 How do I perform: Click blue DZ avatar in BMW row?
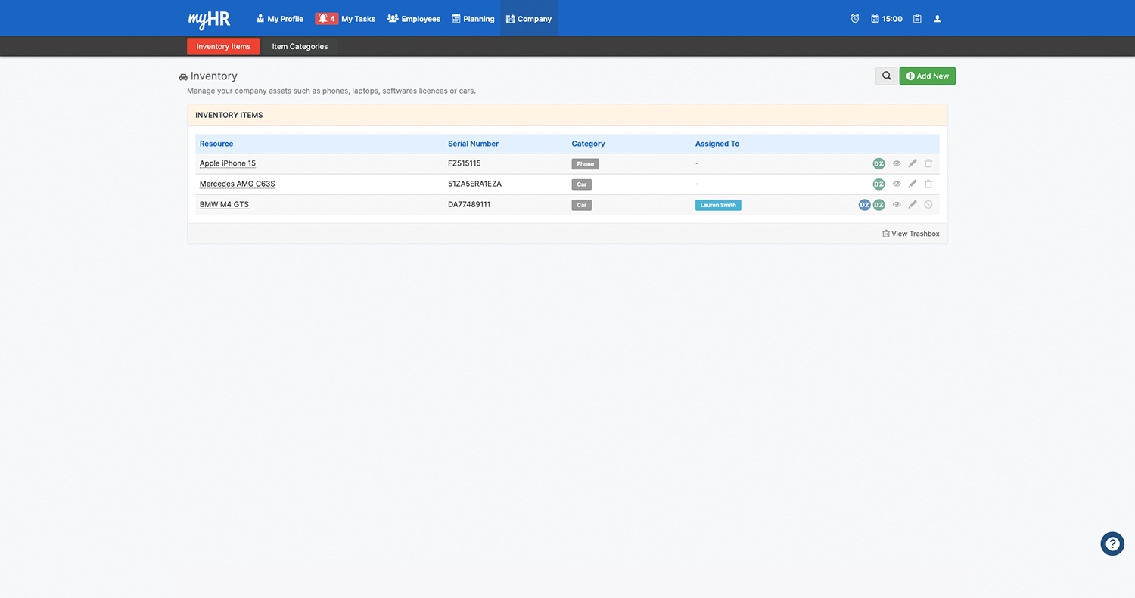point(864,205)
